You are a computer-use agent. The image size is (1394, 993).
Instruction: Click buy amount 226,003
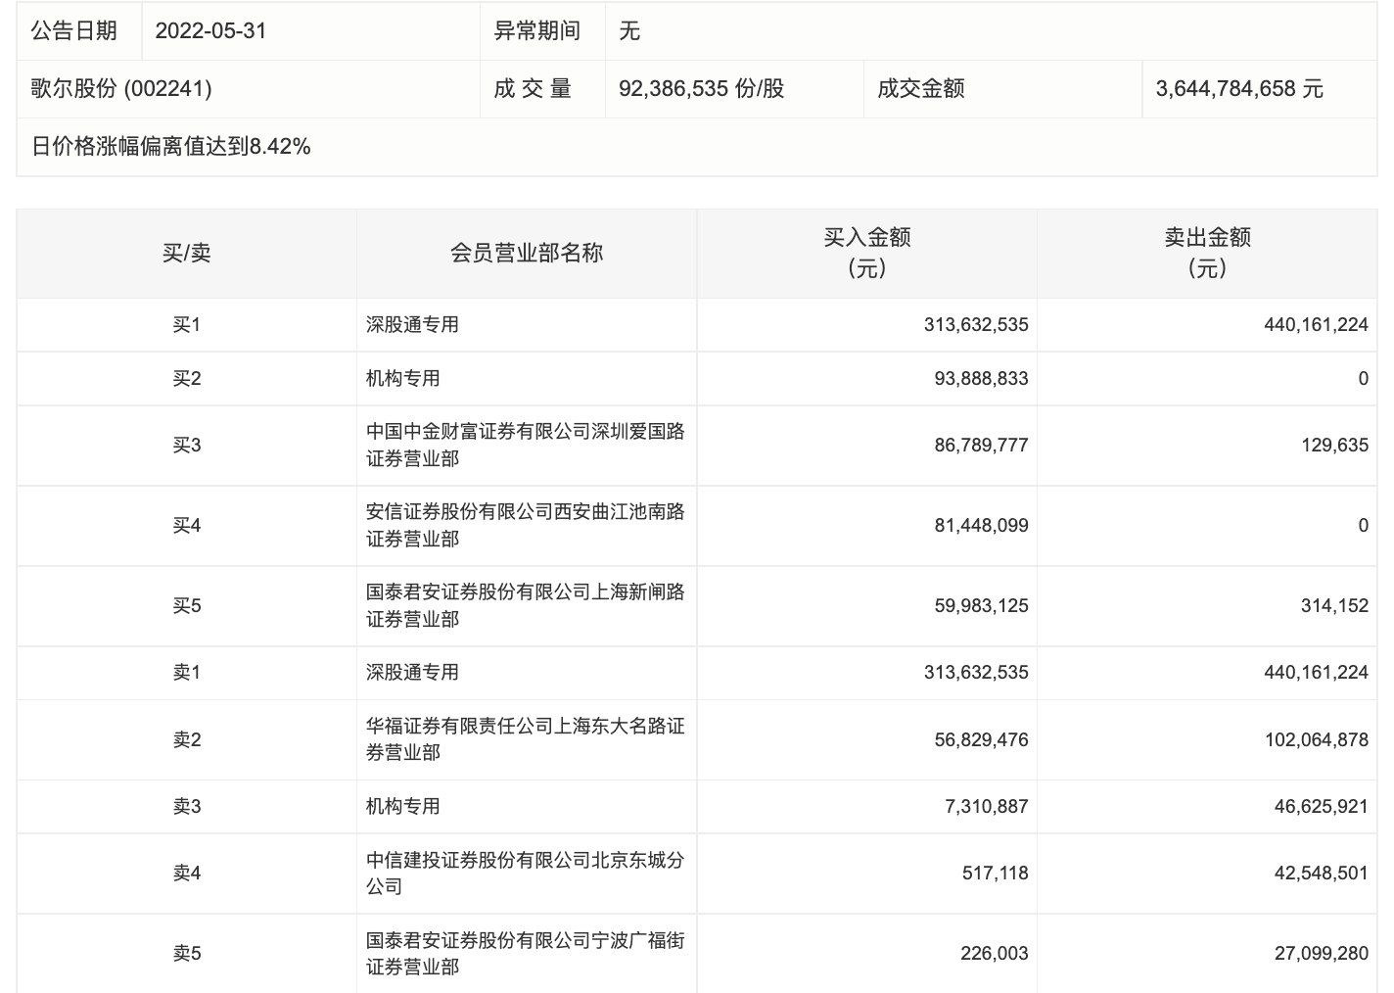(995, 953)
